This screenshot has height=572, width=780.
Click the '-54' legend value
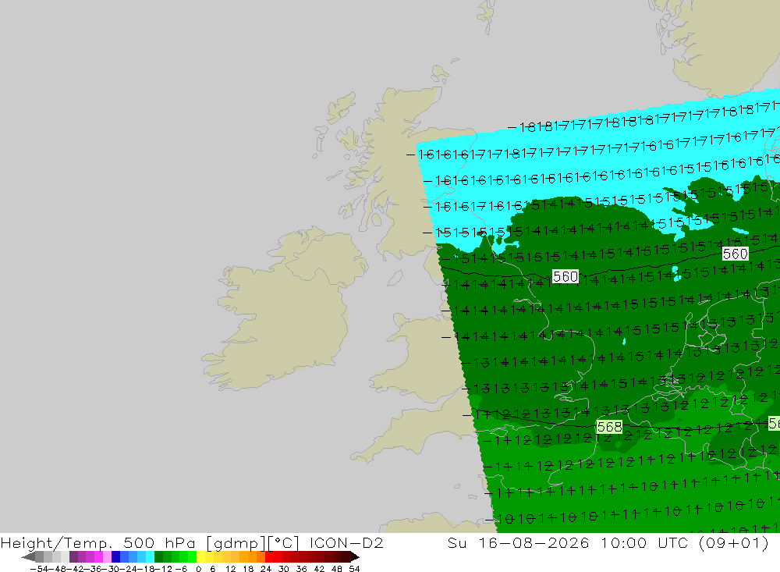tap(39, 569)
